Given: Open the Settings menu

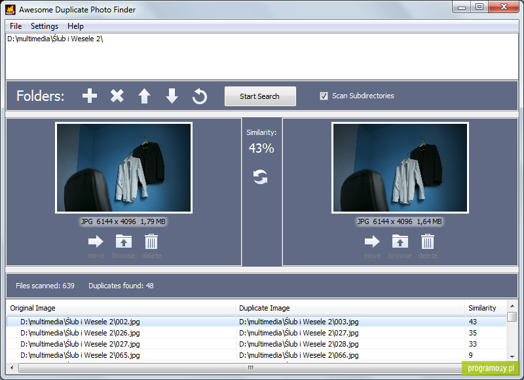Looking at the screenshot, I should click(45, 26).
